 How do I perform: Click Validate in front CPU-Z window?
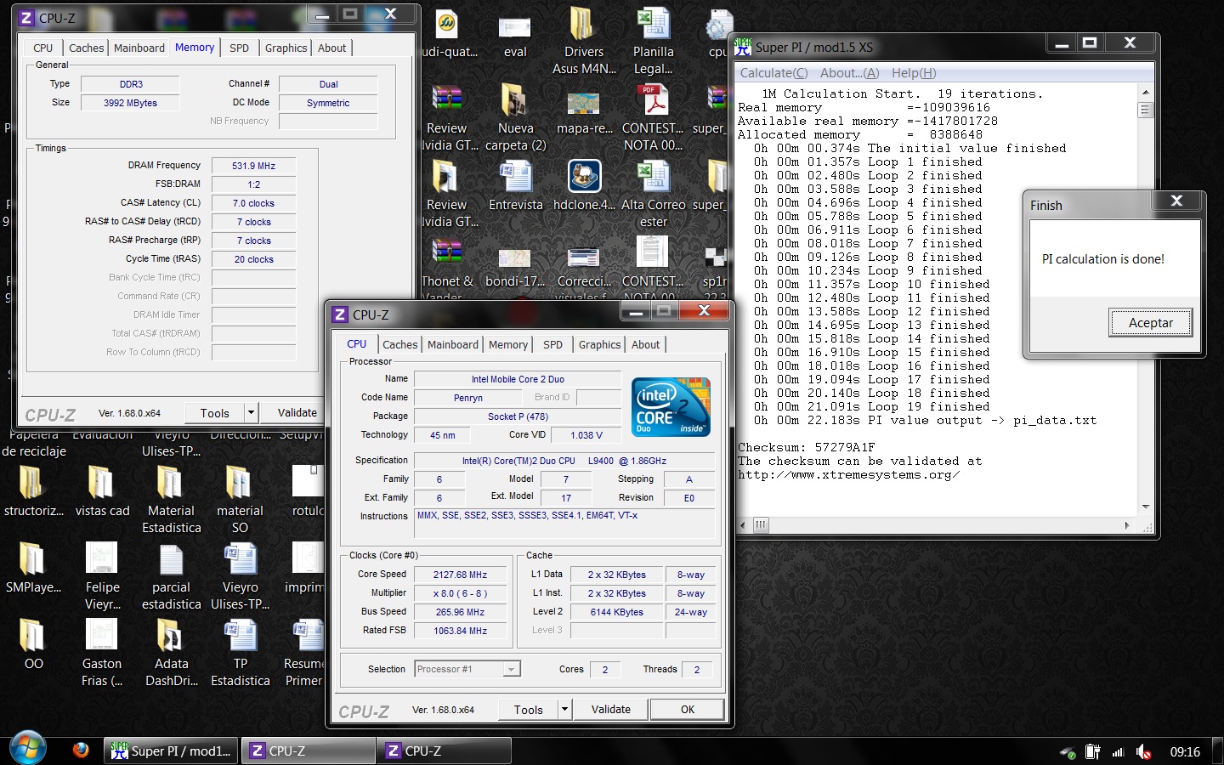(611, 709)
